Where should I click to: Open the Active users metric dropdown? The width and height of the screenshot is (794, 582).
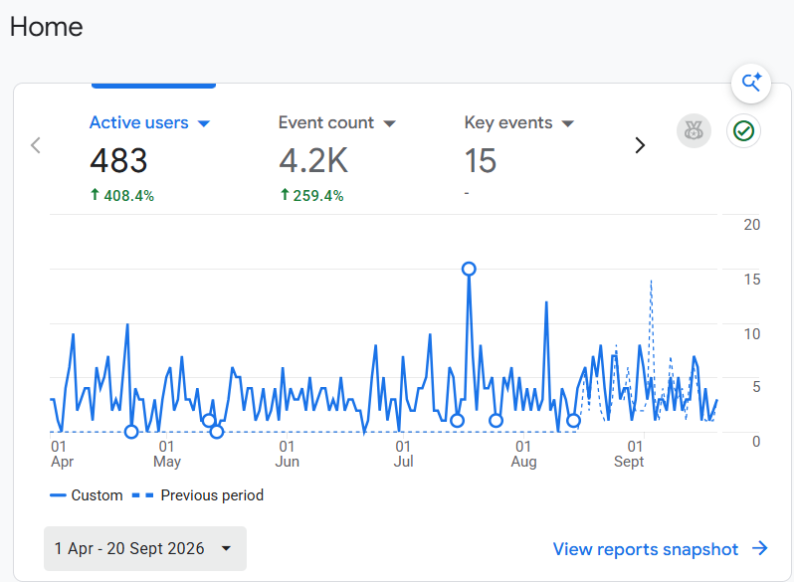point(204,123)
